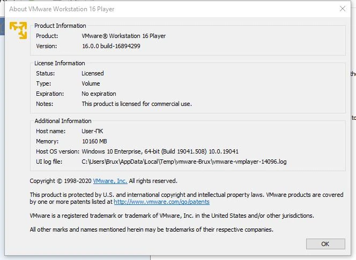
Task: Click the Host OS version Windows 10 Enterprise text
Action: (x=160, y=151)
